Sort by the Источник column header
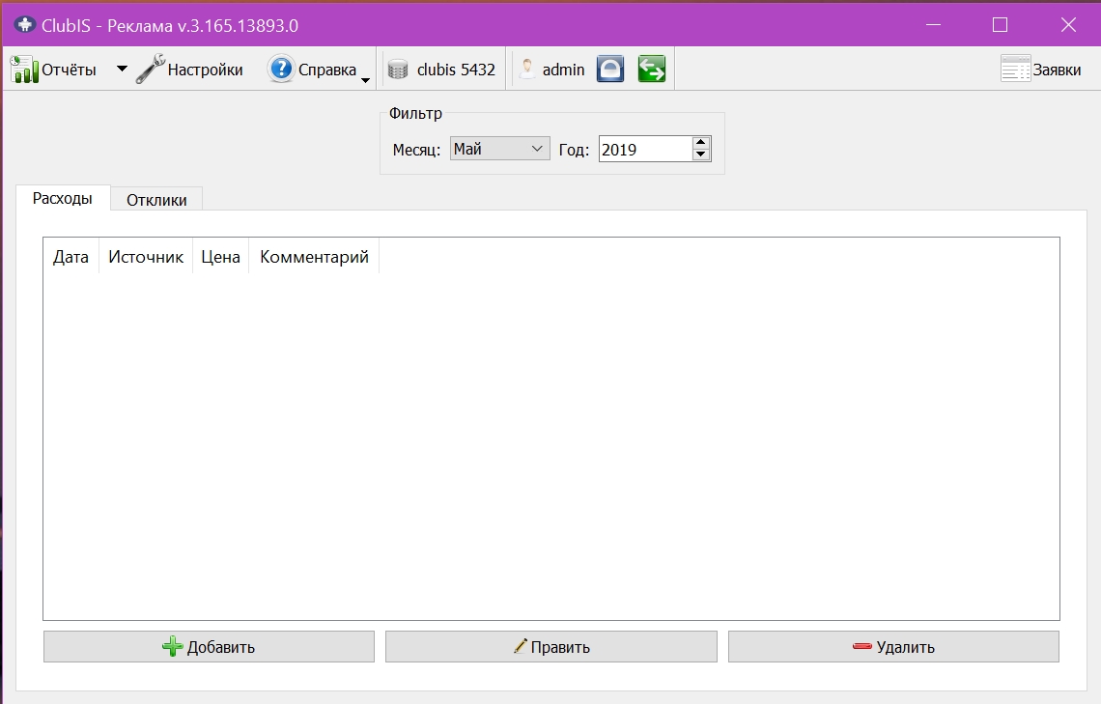This screenshot has width=1101, height=704. [146, 257]
